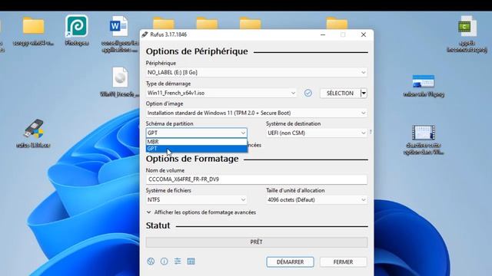Screen dimensions: 492x276
Task: Open the Rufus settings sliders icon
Action: click(x=178, y=261)
